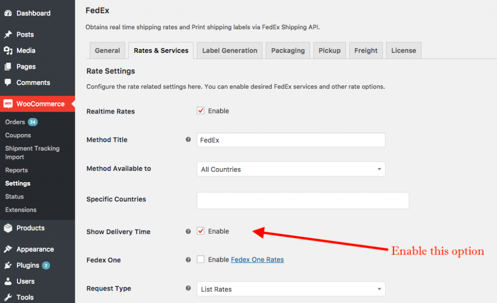Open the Method Available to dropdown
497x303 pixels.
tap(291, 169)
